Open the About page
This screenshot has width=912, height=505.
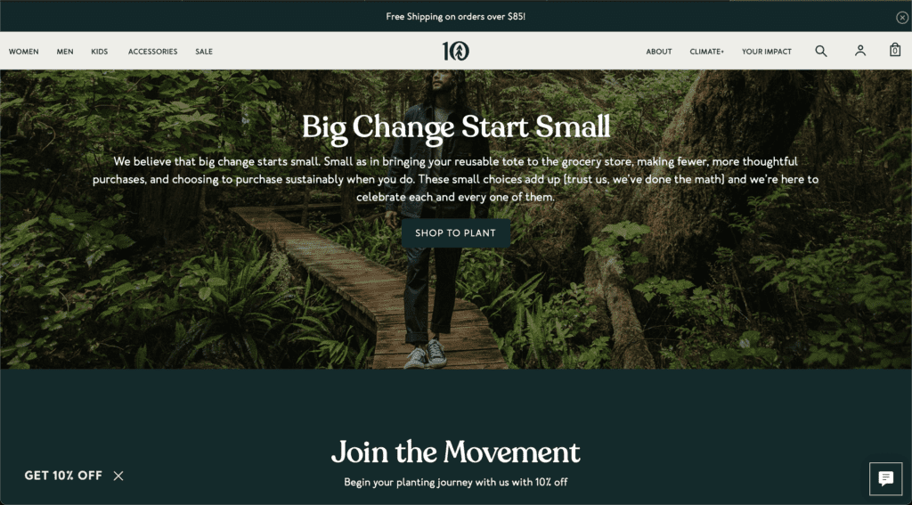click(659, 52)
